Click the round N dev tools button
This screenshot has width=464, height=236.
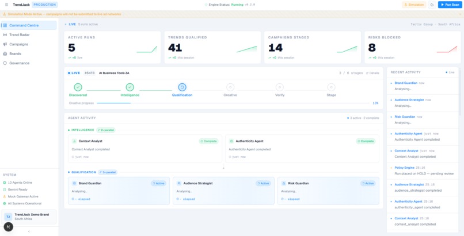pyautogui.click(x=8, y=227)
